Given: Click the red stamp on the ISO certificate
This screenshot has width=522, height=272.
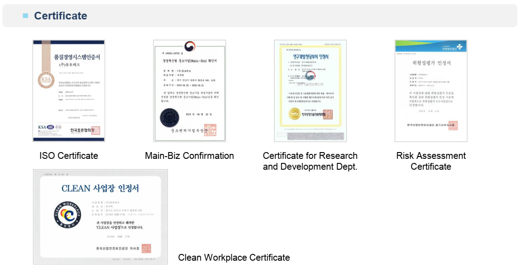Looking at the screenshot, I should tap(95, 131).
